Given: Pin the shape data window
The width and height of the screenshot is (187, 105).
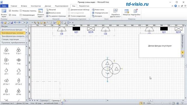Looking at the screenshot, I should coord(182,52).
